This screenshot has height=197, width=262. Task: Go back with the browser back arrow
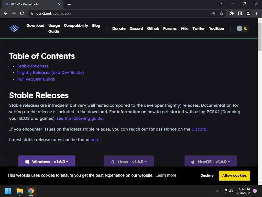point(6,13)
